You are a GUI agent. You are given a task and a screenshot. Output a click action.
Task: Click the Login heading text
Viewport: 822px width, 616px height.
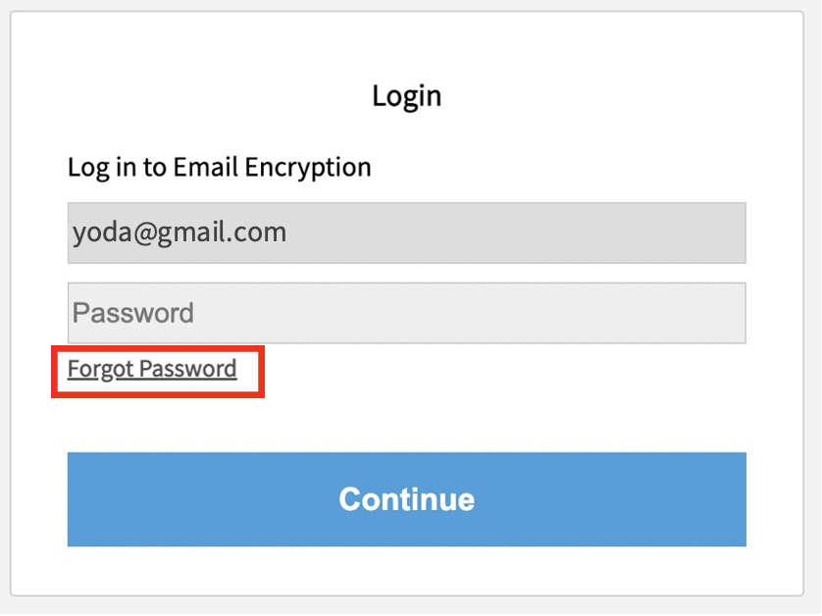[x=406, y=96]
